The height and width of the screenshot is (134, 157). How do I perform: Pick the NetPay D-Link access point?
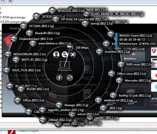113,95
